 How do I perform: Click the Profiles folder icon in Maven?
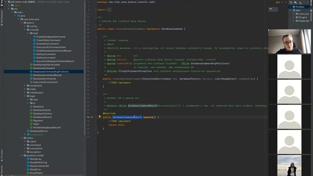tap(294, 7)
